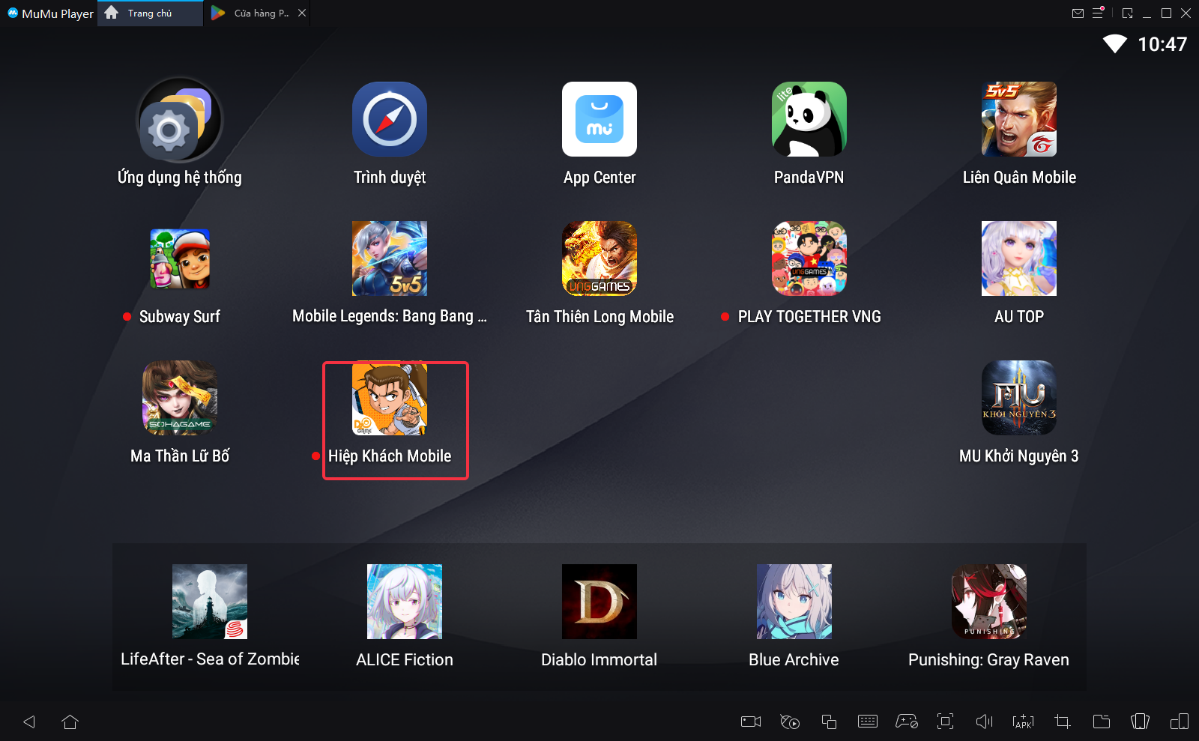Click the gamepad settings icon
Image resolution: width=1199 pixels, height=741 pixels.
click(x=906, y=722)
